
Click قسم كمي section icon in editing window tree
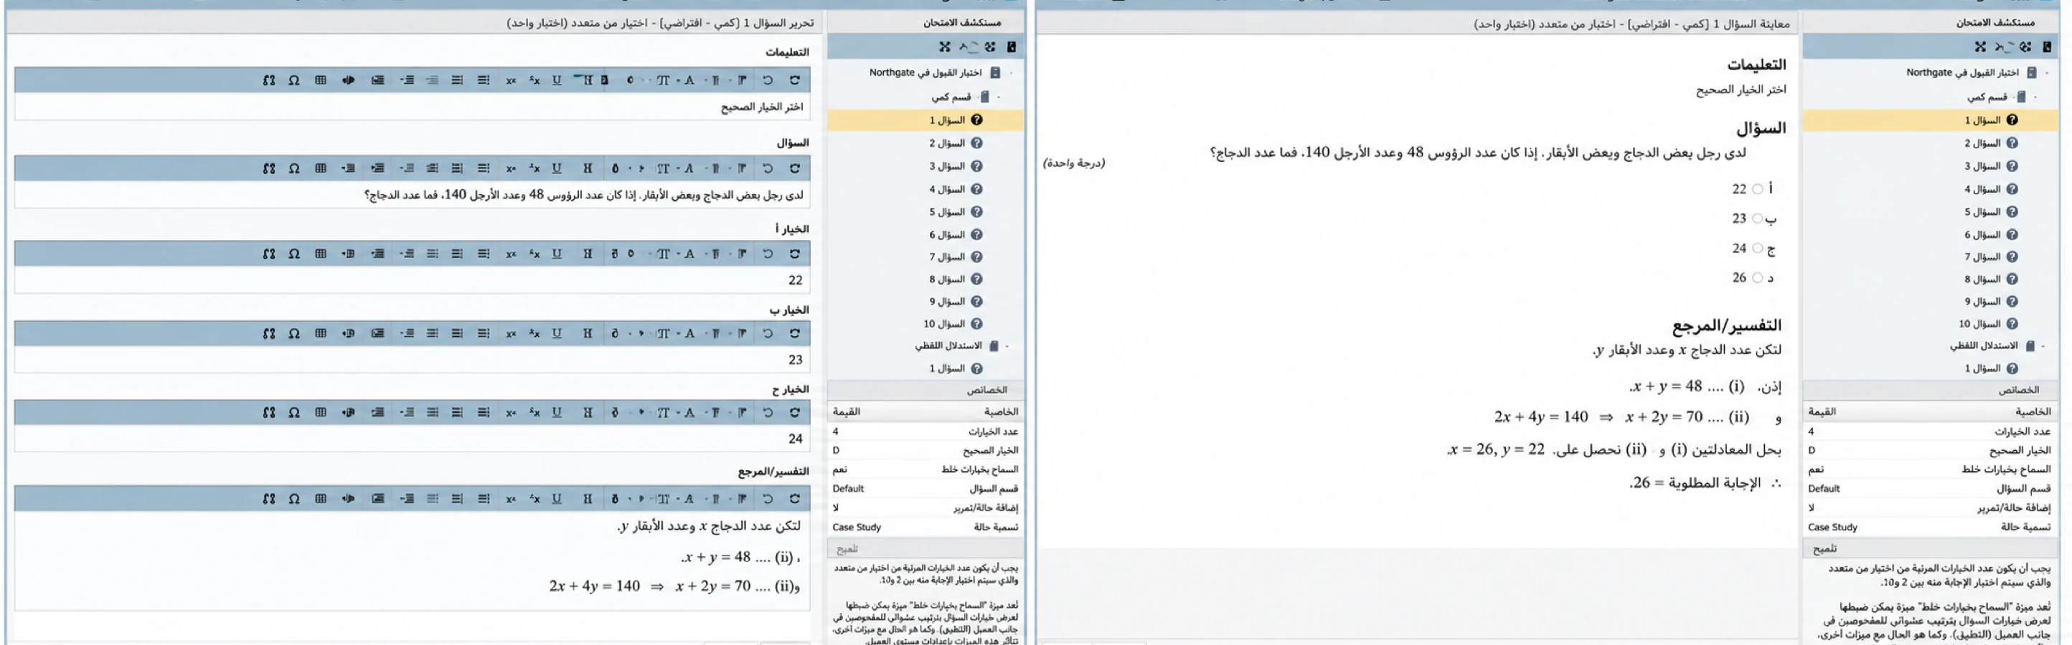coord(984,97)
